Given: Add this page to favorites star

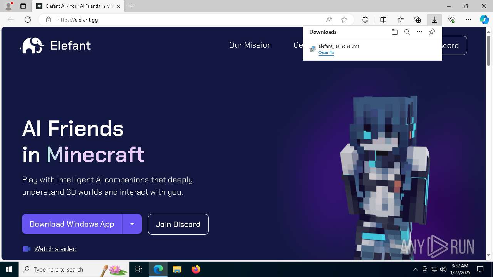Looking at the screenshot, I should pyautogui.click(x=344, y=20).
